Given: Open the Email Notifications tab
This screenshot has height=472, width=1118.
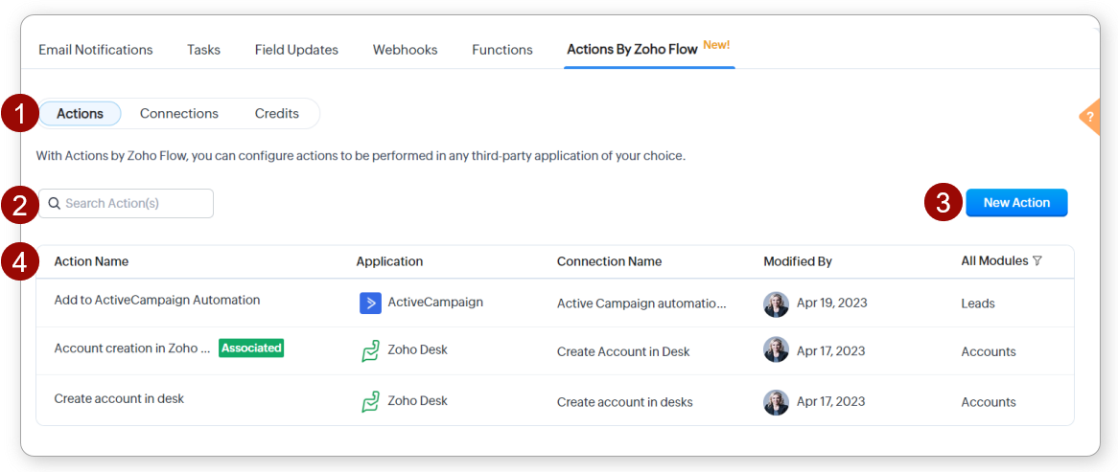Looking at the screenshot, I should (96, 50).
